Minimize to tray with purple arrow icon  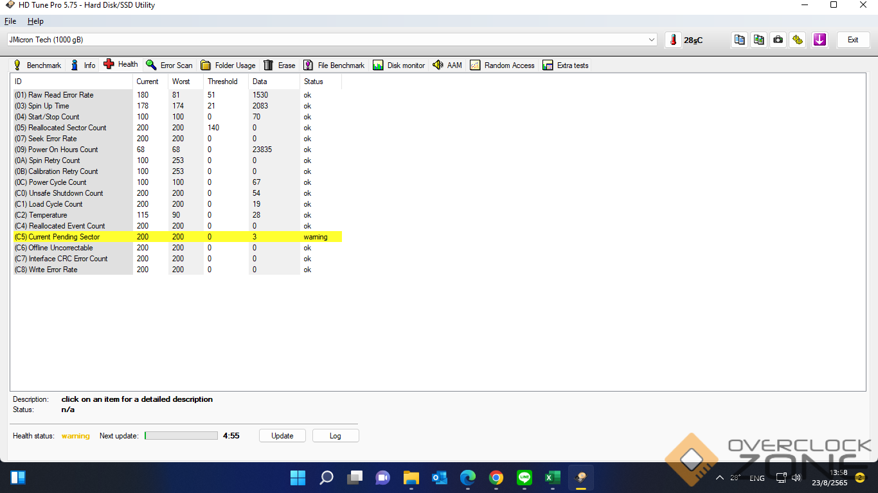tap(820, 40)
